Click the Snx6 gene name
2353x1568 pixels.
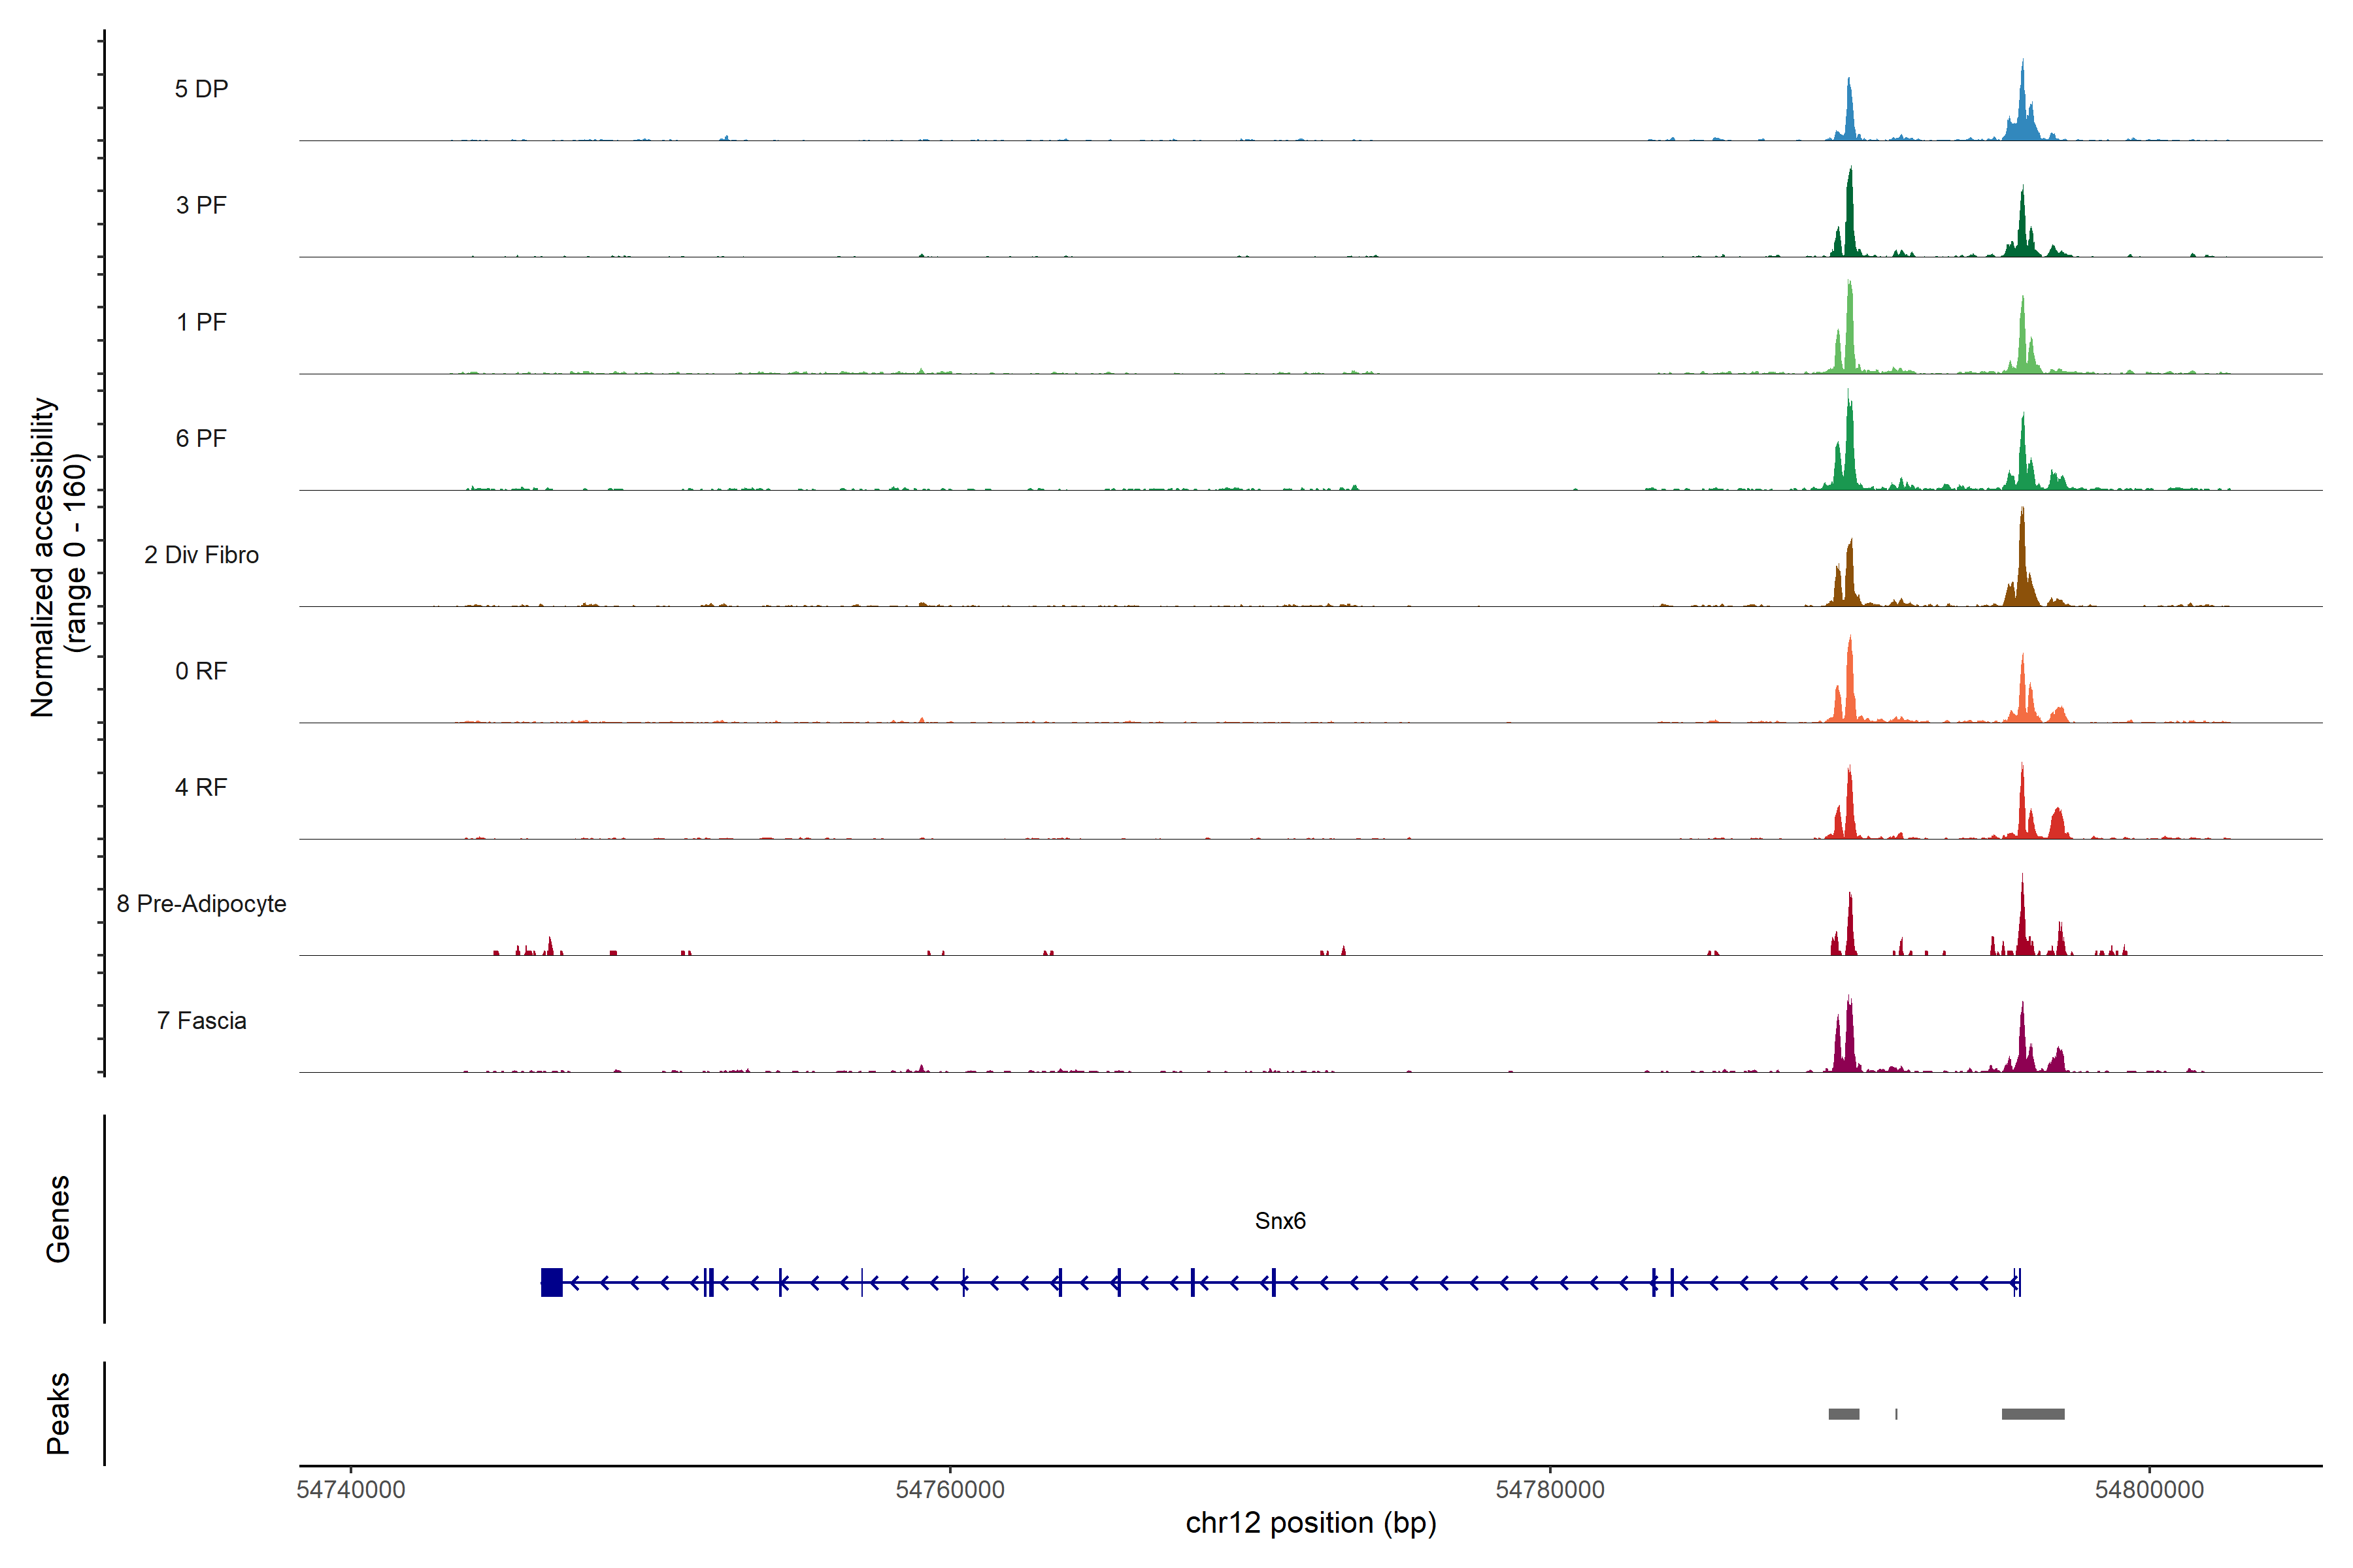click(1280, 1221)
